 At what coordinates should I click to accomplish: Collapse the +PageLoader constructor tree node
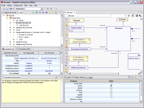tap(10, 32)
